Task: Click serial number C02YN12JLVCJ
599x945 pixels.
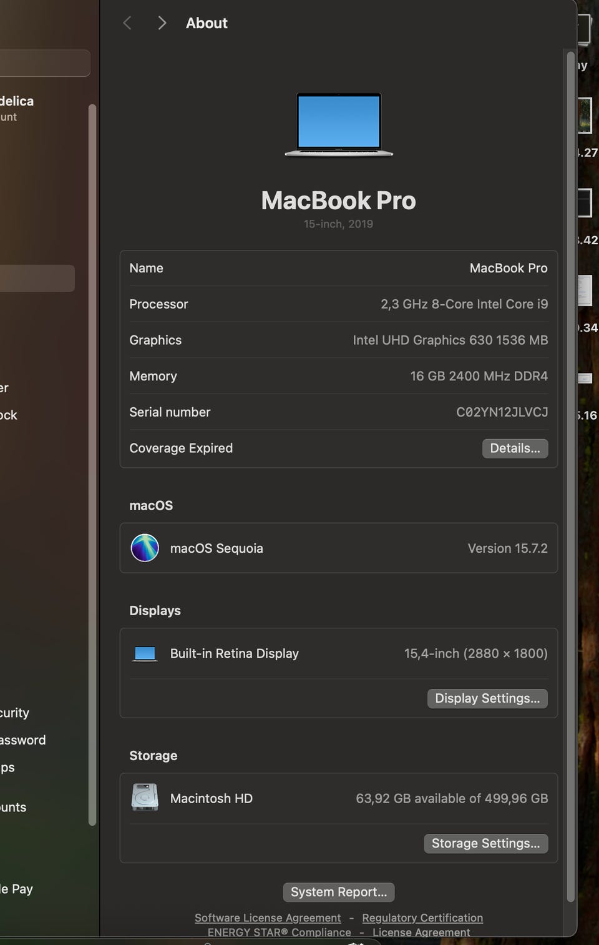Action: 502,412
